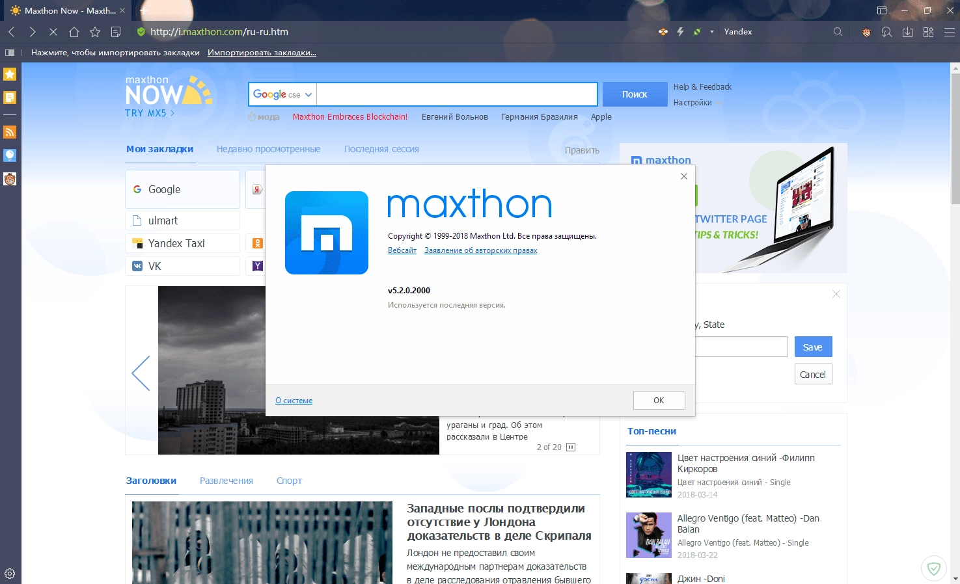Screen dimensions: 960x584
Task: Click the green security shield in address bar
Action: [x=141, y=32]
